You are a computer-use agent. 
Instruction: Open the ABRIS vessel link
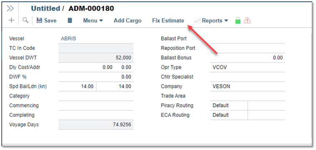pyautogui.click(x=69, y=39)
